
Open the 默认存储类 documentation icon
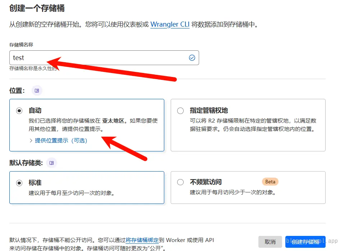tap(51, 163)
